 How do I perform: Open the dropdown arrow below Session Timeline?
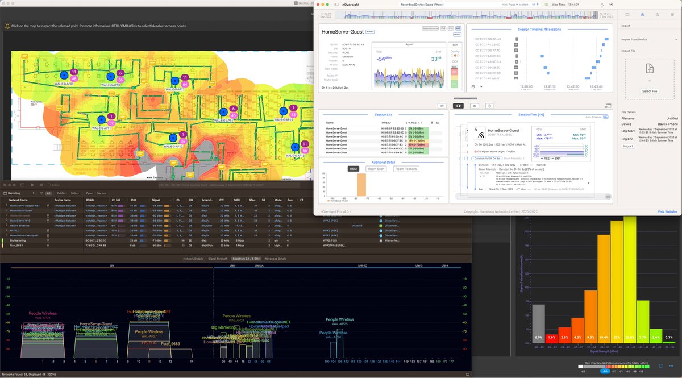481,86
